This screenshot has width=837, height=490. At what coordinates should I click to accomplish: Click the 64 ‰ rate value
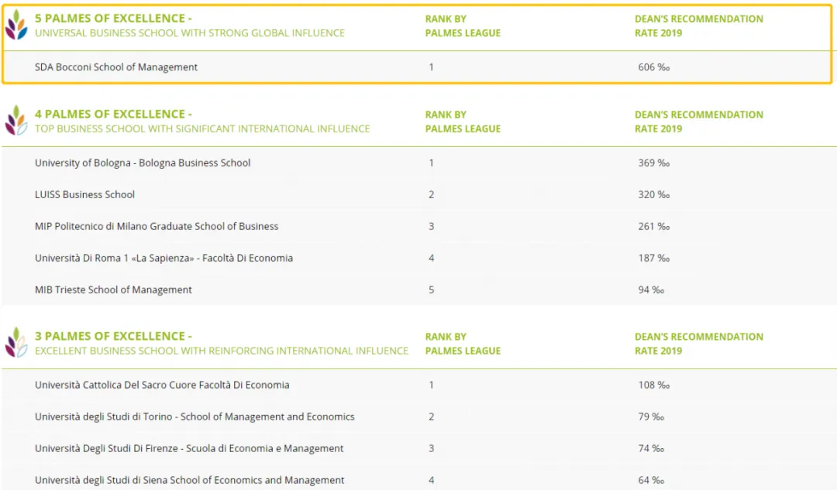coord(651,480)
